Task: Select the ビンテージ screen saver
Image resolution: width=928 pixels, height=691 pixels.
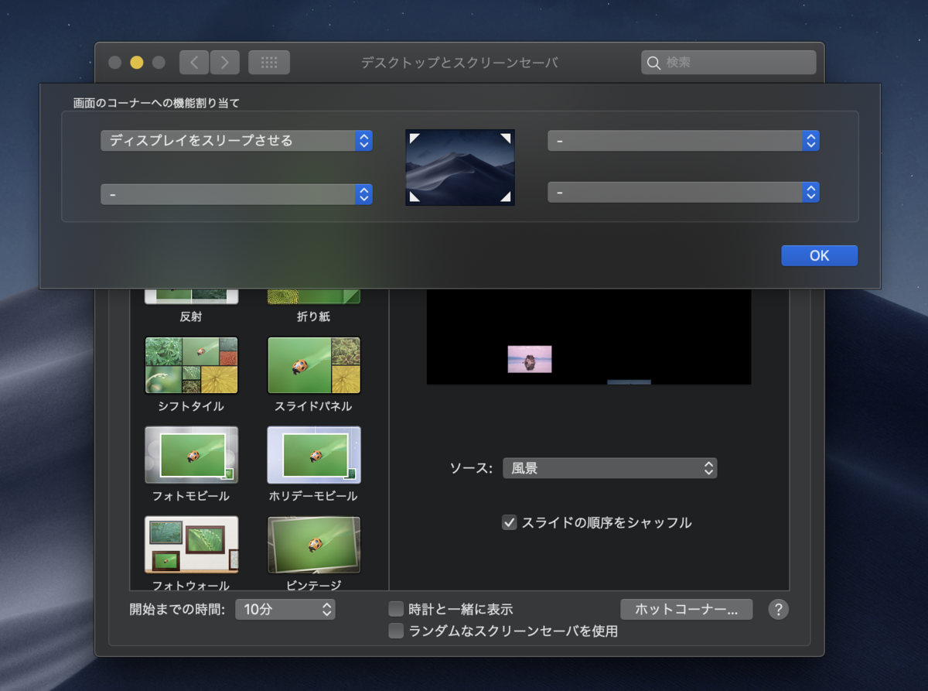Action: (314, 545)
